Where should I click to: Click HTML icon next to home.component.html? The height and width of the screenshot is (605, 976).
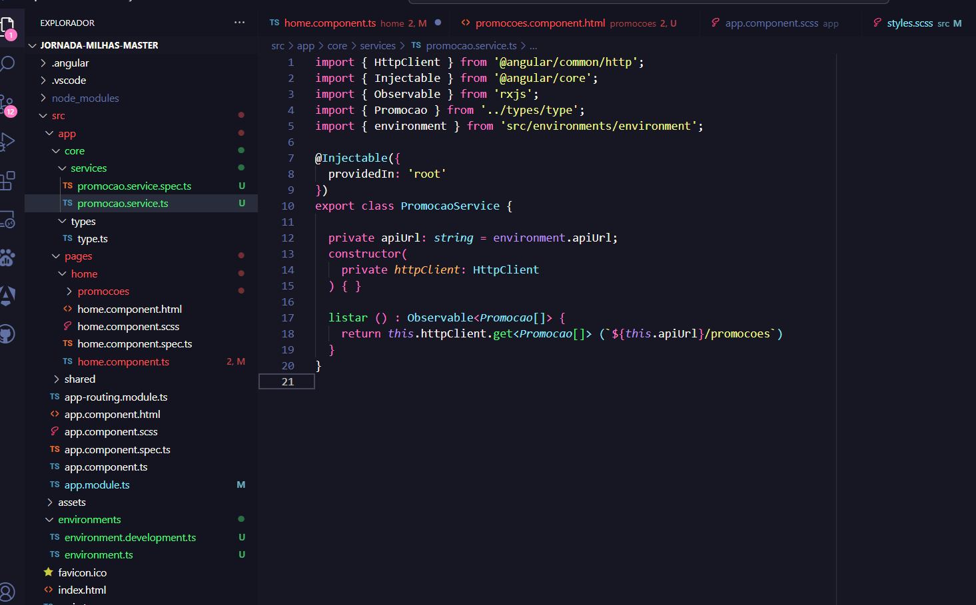(68, 309)
